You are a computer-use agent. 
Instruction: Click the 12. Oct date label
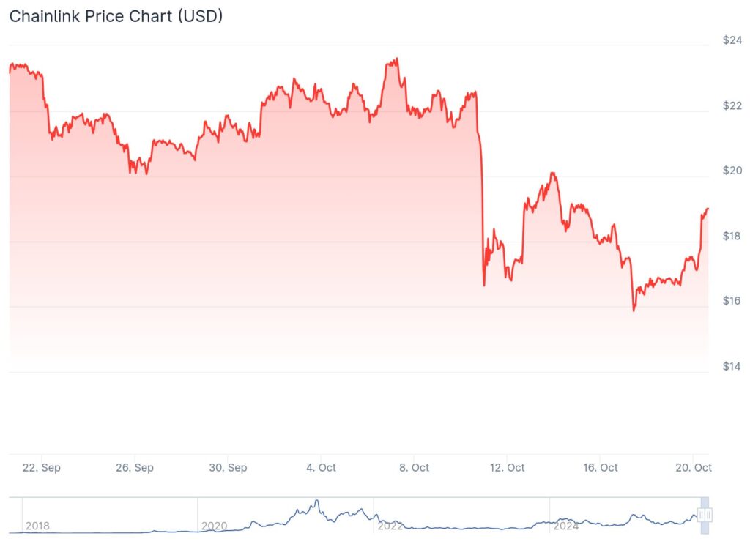(x=507, y=467)
